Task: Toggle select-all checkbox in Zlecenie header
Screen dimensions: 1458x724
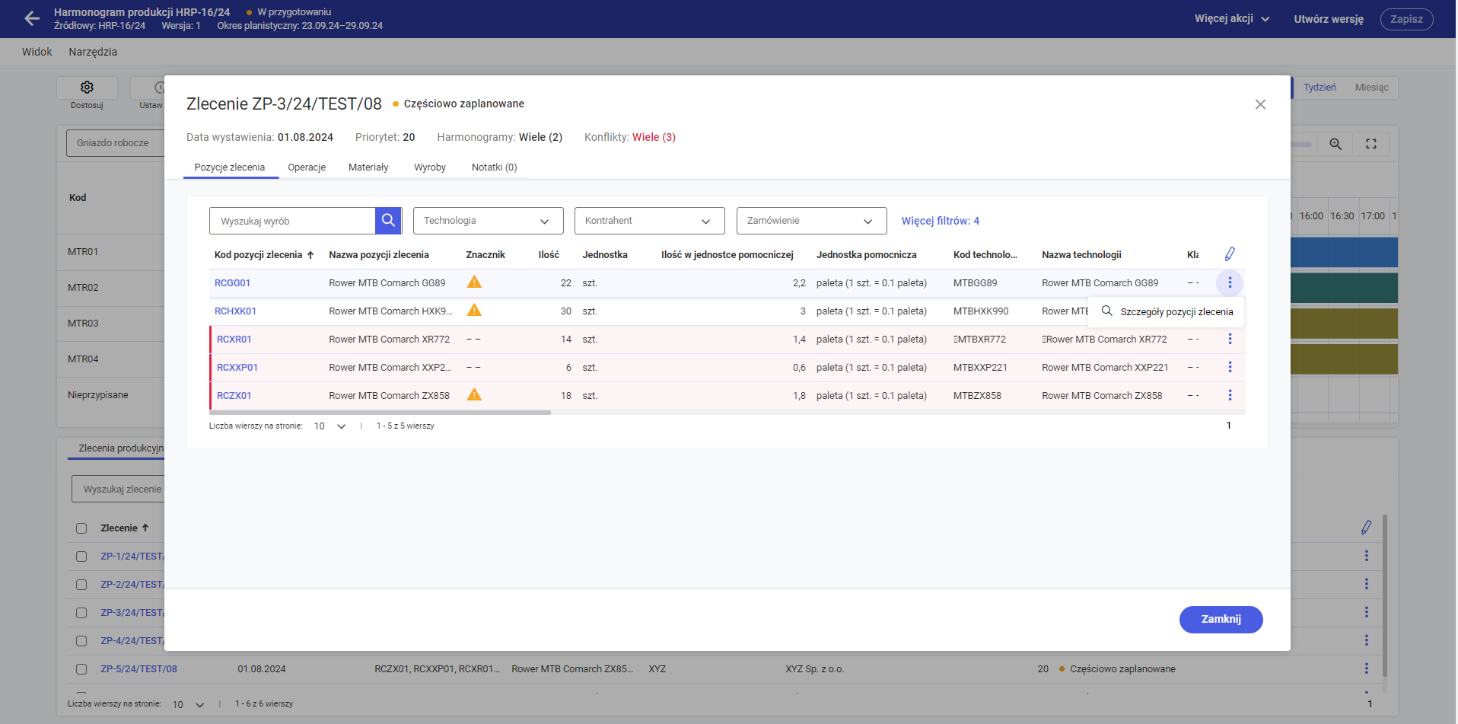Action: (x=81, y=528)
